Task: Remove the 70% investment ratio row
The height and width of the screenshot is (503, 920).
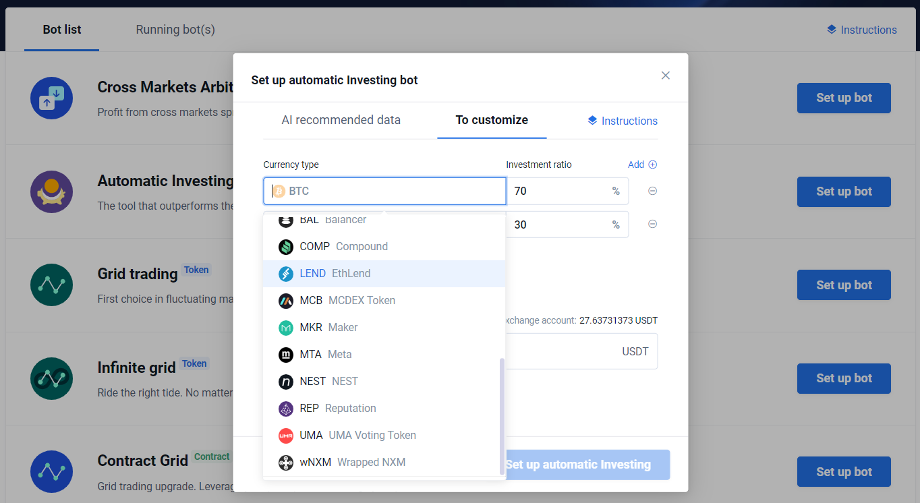Action: pos(652,191)
